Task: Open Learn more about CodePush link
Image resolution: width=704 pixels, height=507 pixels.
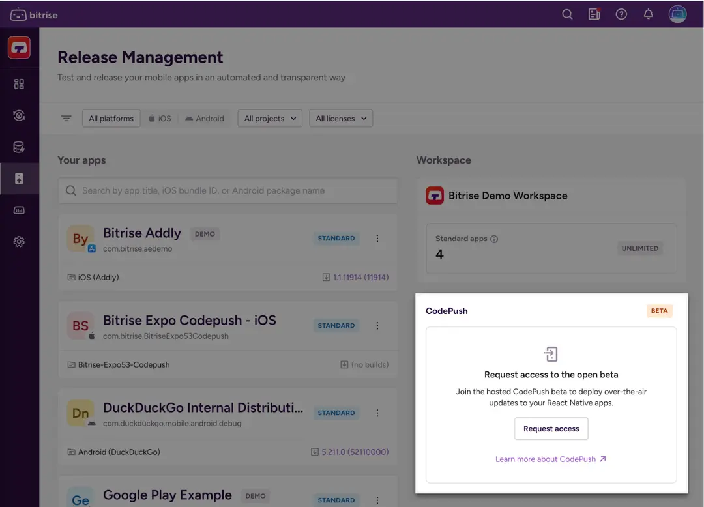Action: coord(551,459)
